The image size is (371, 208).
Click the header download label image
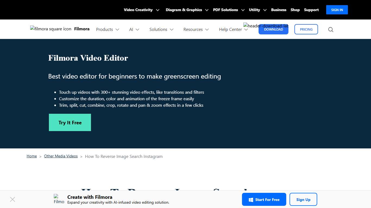click(266, 26)
